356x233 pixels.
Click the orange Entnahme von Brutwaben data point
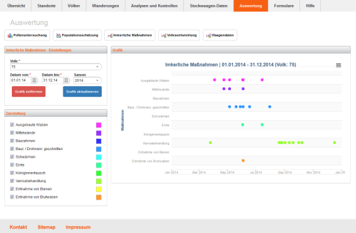[243, 161]
